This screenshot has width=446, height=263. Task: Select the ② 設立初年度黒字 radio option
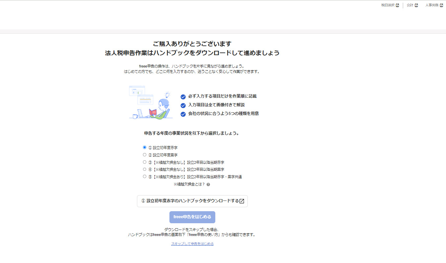pos(145,155)
